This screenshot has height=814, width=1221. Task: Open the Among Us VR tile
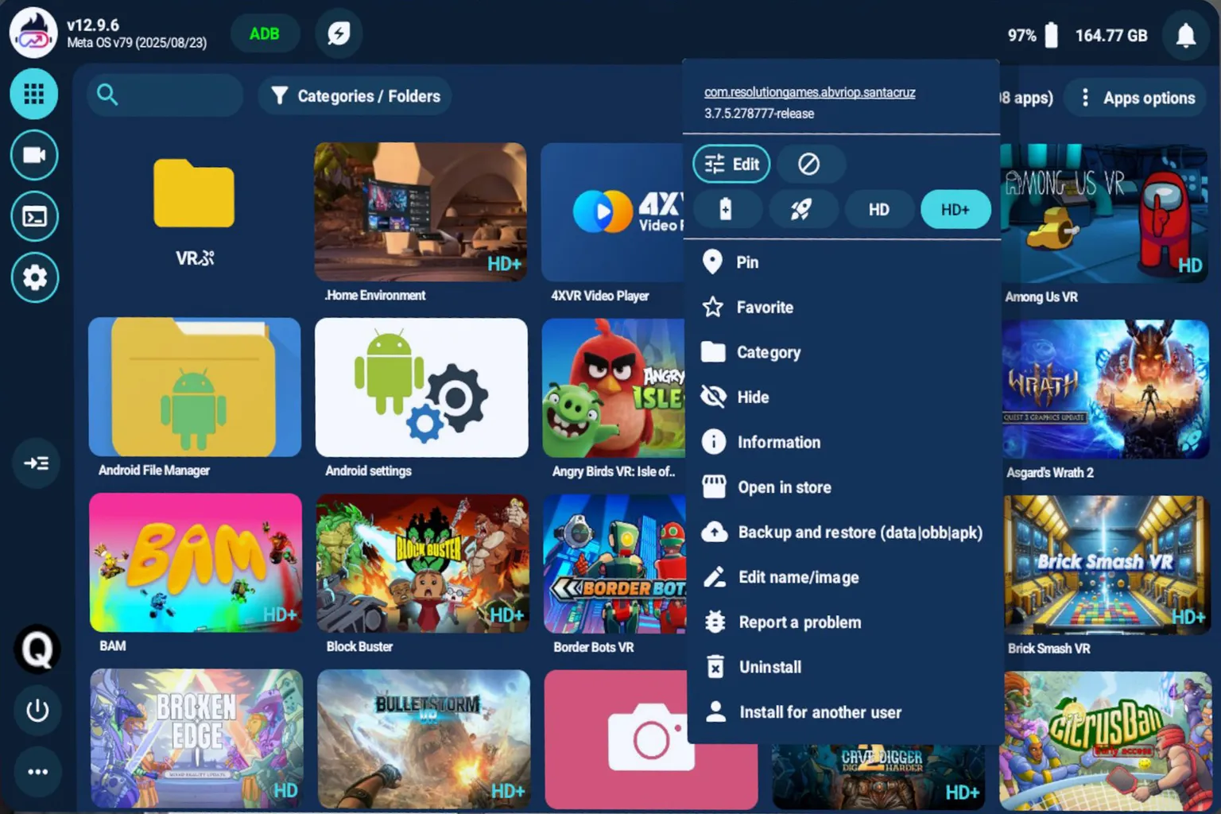pyautogui.click(x=1105, y=213)
